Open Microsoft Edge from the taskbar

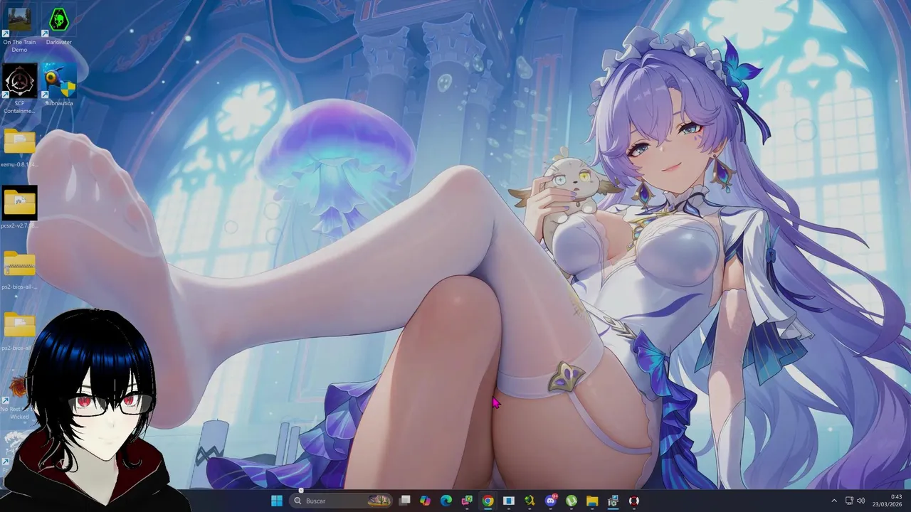click(x=446, y=501)
